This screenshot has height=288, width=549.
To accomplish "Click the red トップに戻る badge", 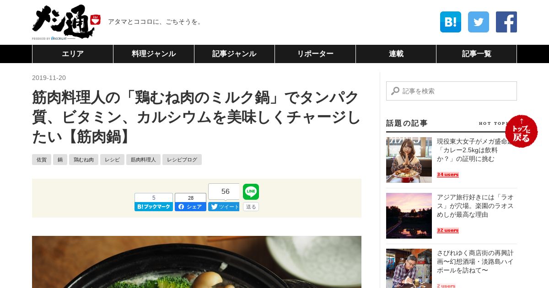I will pos(522,131).
